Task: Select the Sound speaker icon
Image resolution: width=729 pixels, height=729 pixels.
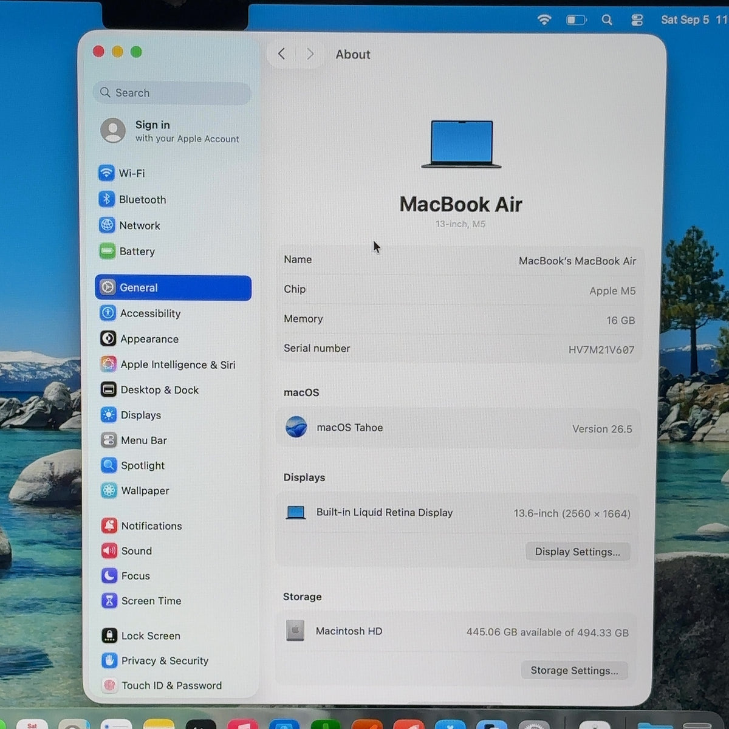Action: pos(109,550)
